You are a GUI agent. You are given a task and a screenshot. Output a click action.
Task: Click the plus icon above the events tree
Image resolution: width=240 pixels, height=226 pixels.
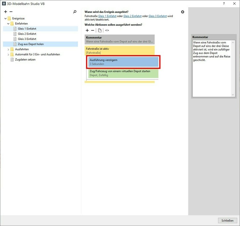click(x=5, y=12)
